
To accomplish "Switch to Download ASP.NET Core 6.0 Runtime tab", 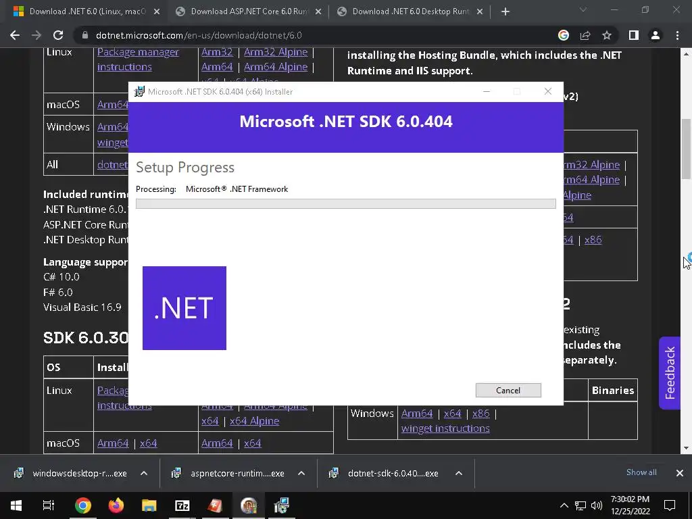I will pyautogui.click(x=247, y=11).
